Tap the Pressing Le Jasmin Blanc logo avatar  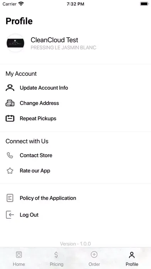click(x=15, y=43)
